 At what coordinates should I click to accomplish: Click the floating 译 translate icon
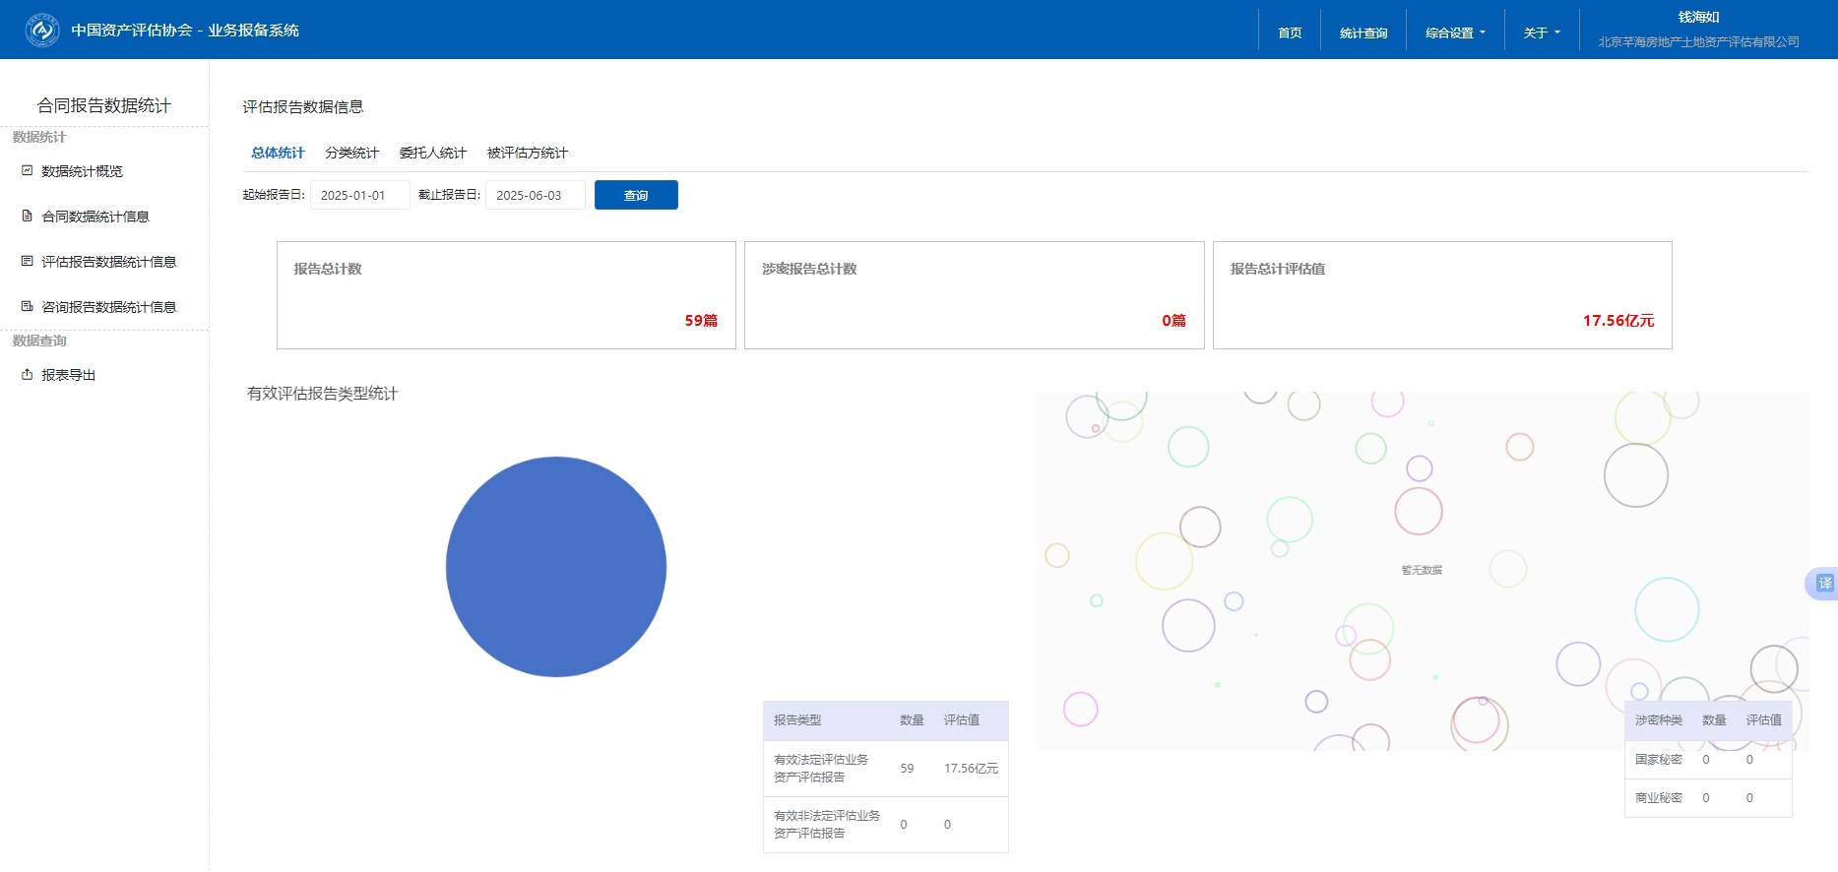[1824, 584]
